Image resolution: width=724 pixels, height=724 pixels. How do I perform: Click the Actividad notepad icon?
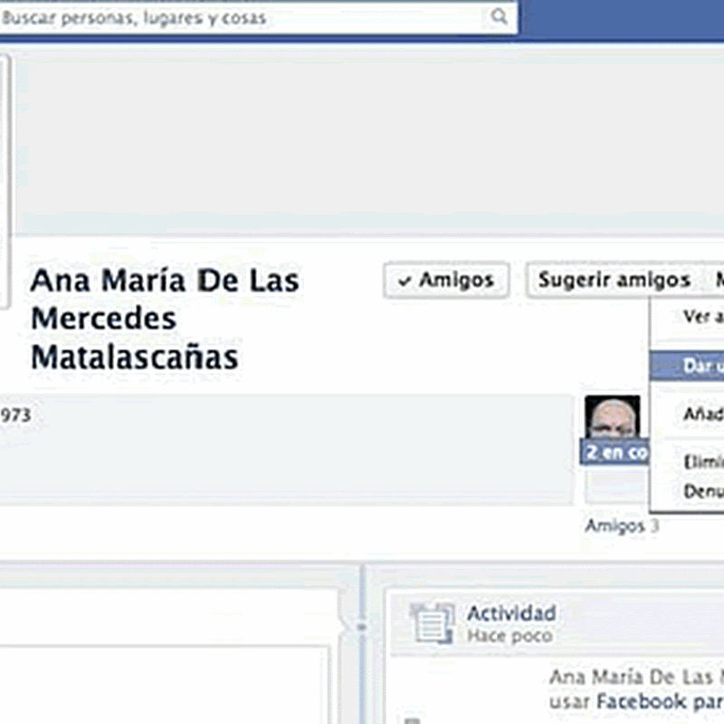(x=433, y=623)
